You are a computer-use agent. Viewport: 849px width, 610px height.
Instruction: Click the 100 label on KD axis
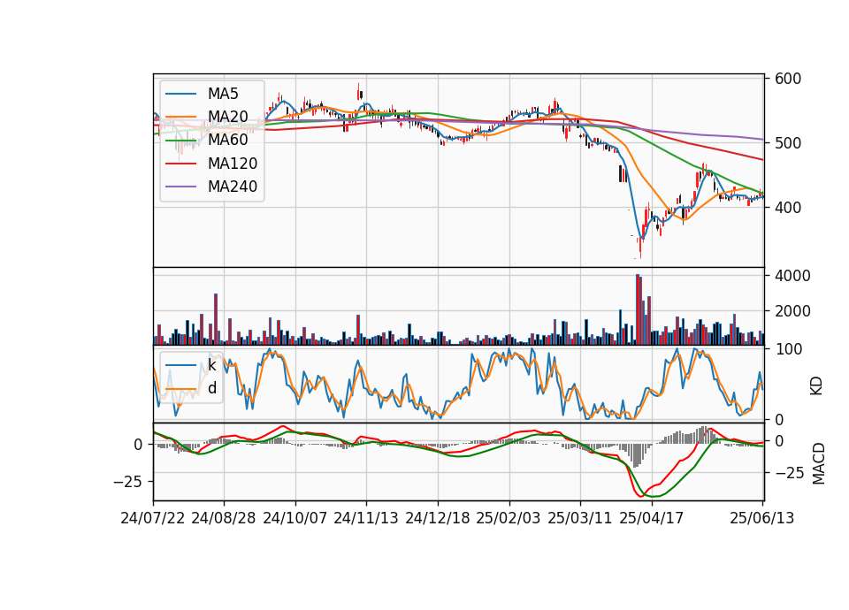pos(788,350)
